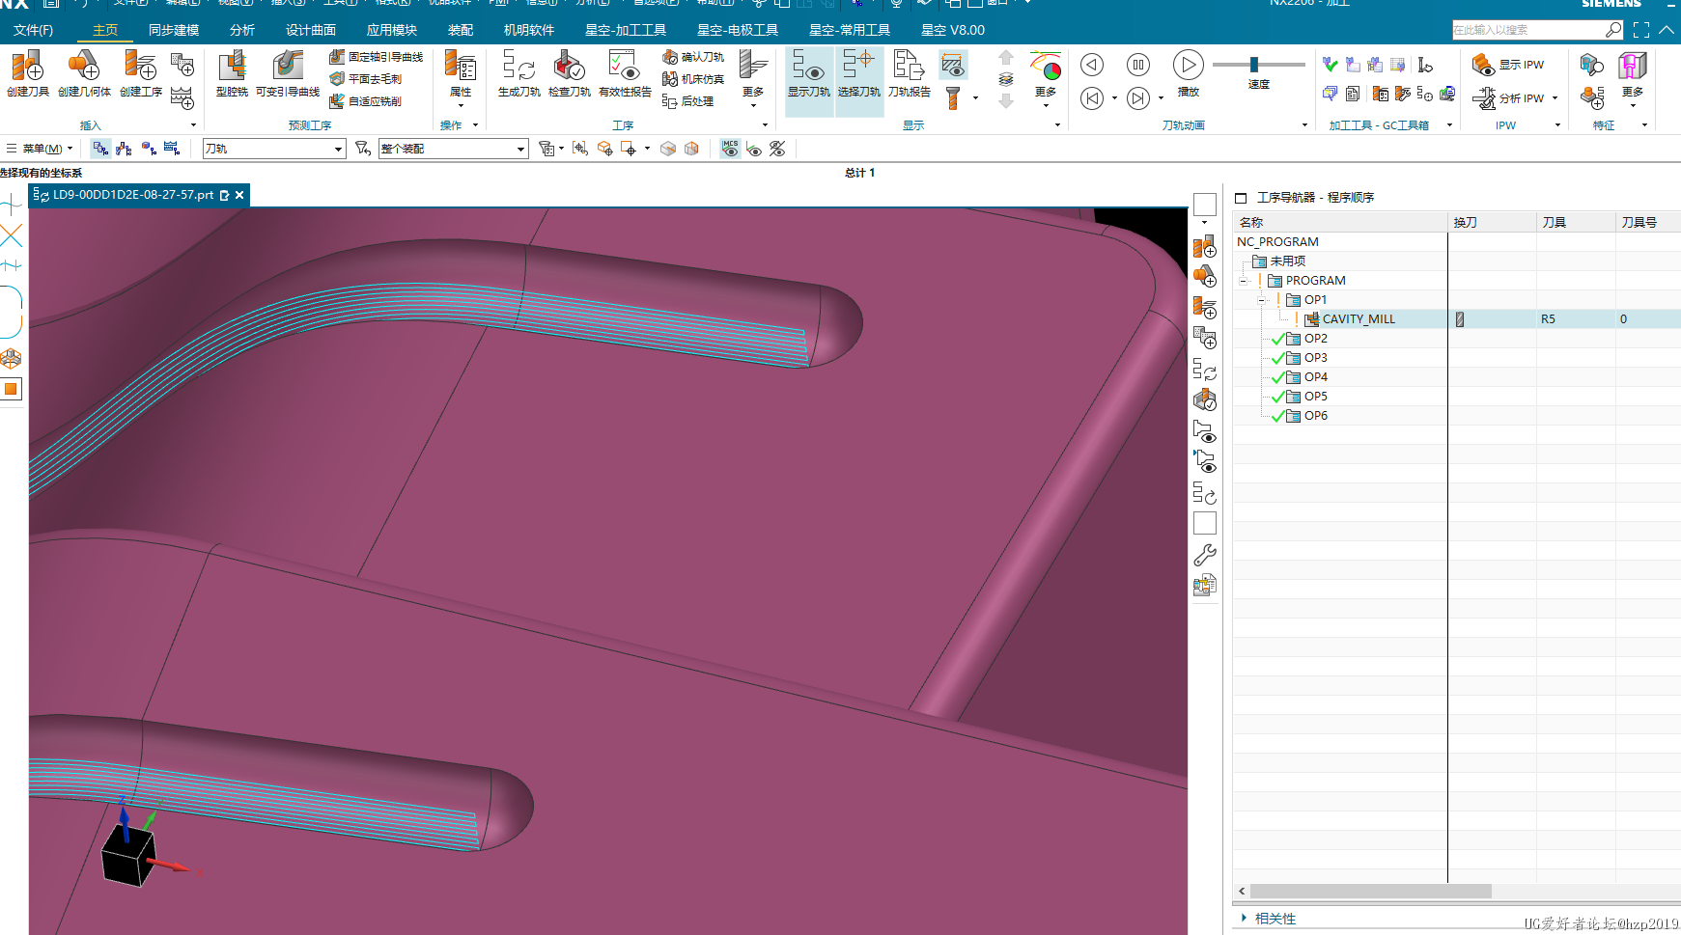
Task: Pause the tool path animation
Action: click(1138, 65)
